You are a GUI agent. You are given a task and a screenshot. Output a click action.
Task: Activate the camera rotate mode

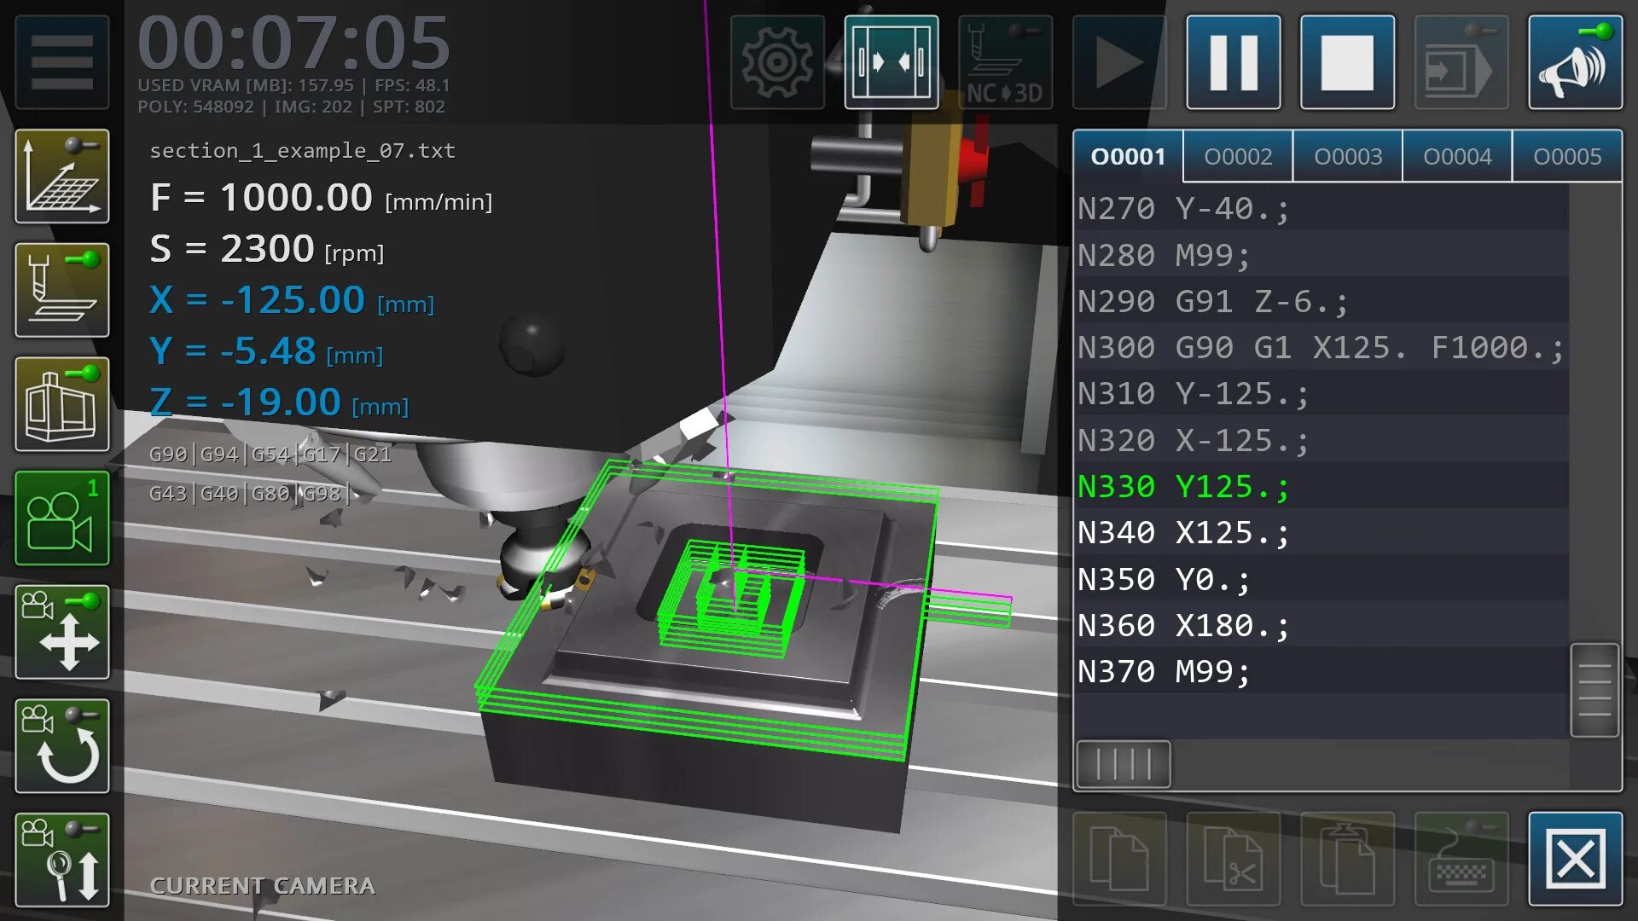coord(61,745)
